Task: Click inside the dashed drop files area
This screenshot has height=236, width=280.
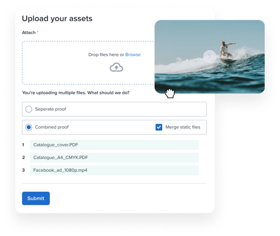Action: pos(88,63)
